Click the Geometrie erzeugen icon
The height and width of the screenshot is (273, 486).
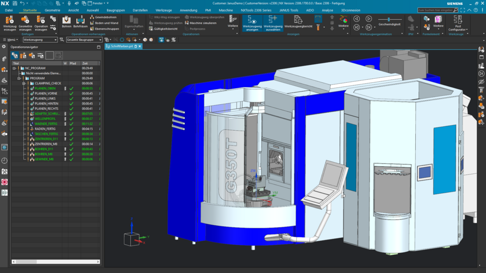[25, 23]
